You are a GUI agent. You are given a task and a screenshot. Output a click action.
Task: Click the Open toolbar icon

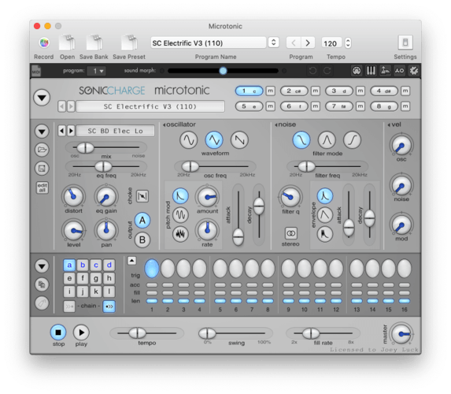(67, 43)
